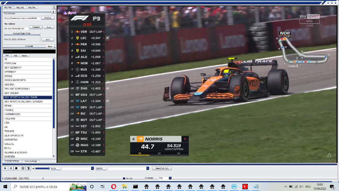Switch to the Play File tab

pyautogui.click(x=32, y=7)
